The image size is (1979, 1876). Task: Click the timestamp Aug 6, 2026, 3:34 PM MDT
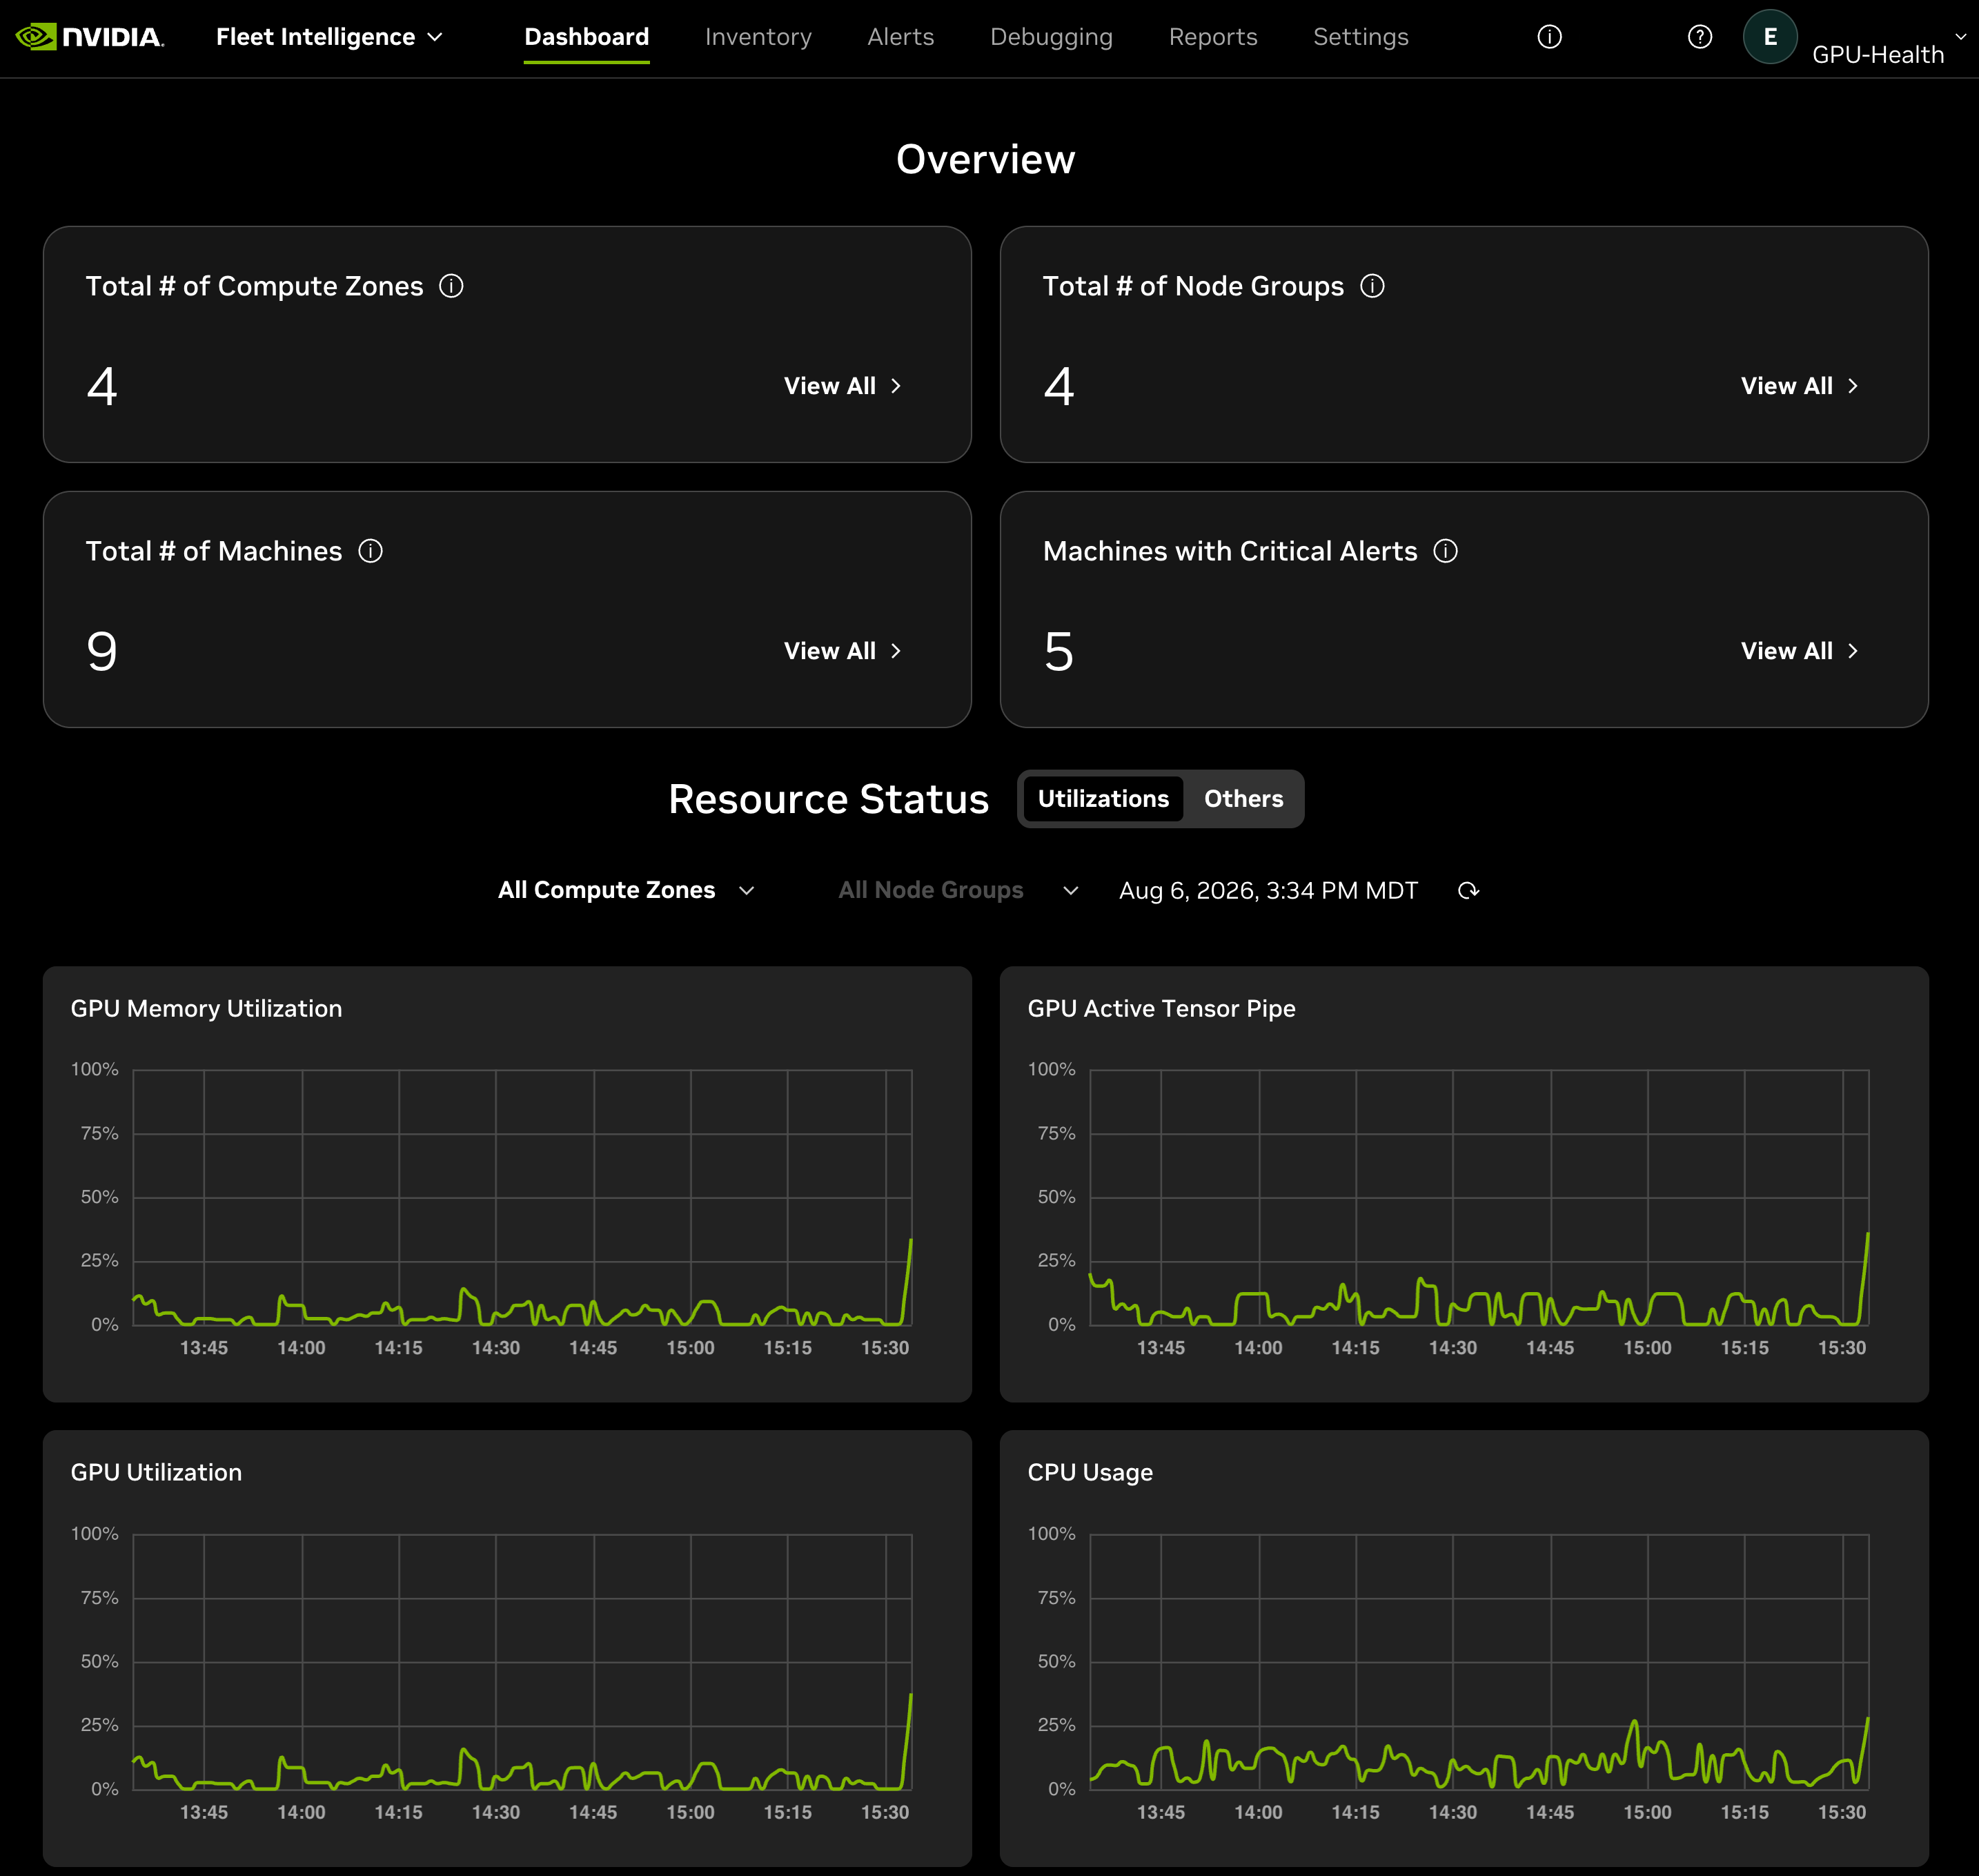[x=1268, y=890]
